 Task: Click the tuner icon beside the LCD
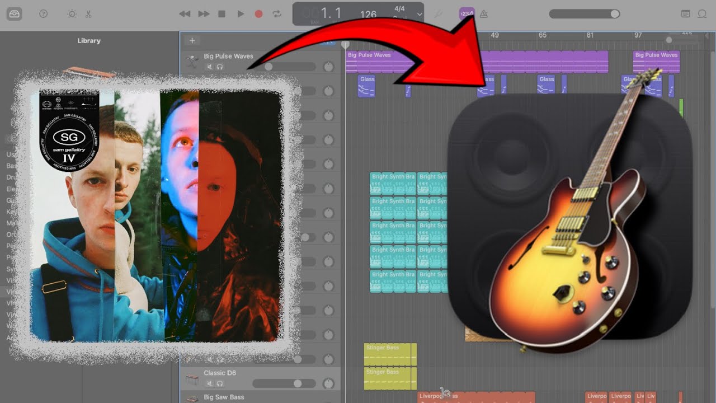pos(439,13)
